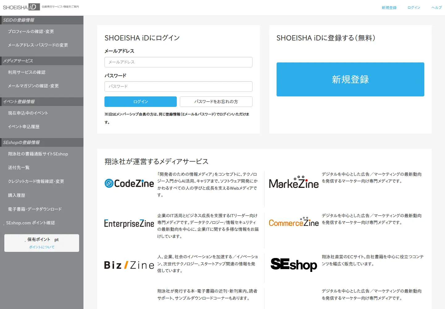The width and height of the screenshot is (445, 309).
Task: Open プロフィールの確認・変更 in sidebar
Action: [31, 32]
